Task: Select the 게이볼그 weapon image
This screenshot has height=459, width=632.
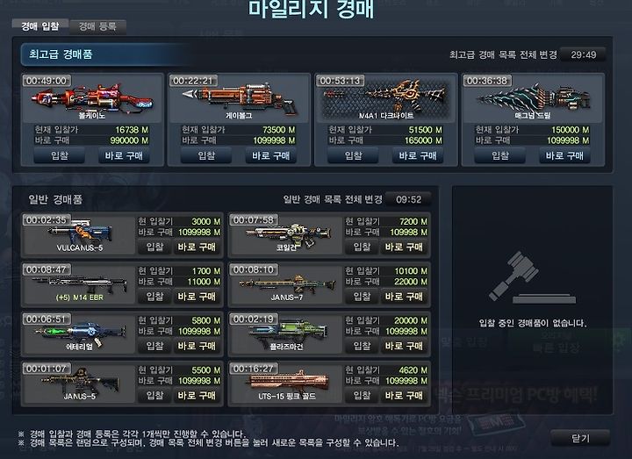Action: 240,98
